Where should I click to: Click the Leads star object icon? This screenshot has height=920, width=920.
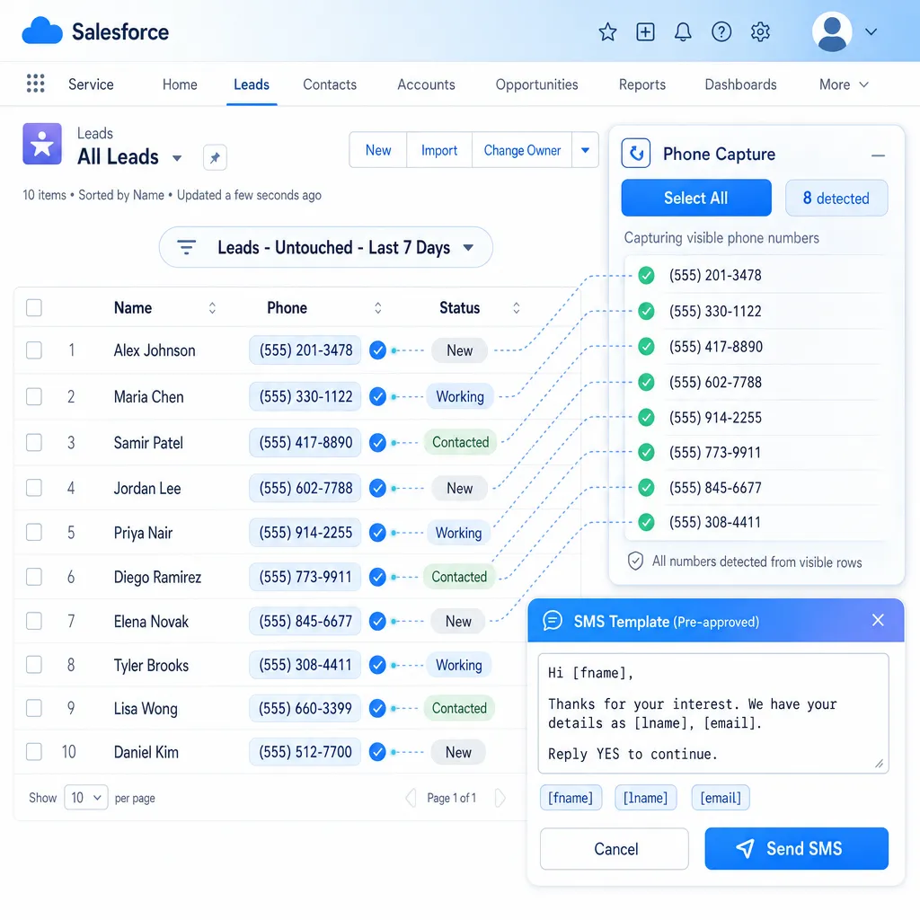pyautogui.click(x=42, y=144)
